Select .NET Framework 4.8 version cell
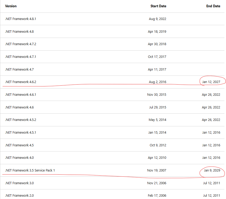Image resolution: width=226 pixels, height=199 pixels. 19,31
